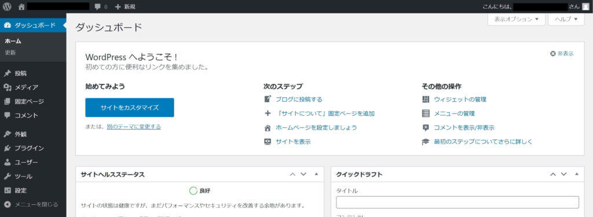Collapse the クイックドラフト panel
Viewport: 593px width, 217px height.
pos(577,174)
